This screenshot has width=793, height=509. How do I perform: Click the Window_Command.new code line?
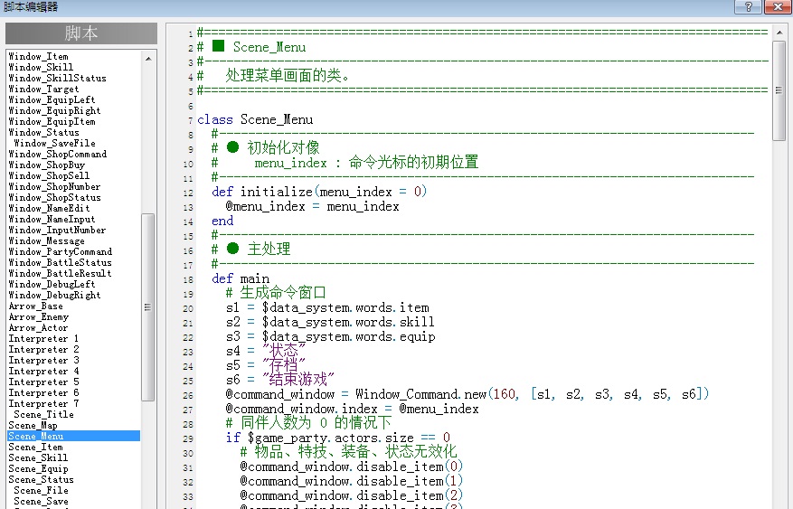click(x=467, y=394)
